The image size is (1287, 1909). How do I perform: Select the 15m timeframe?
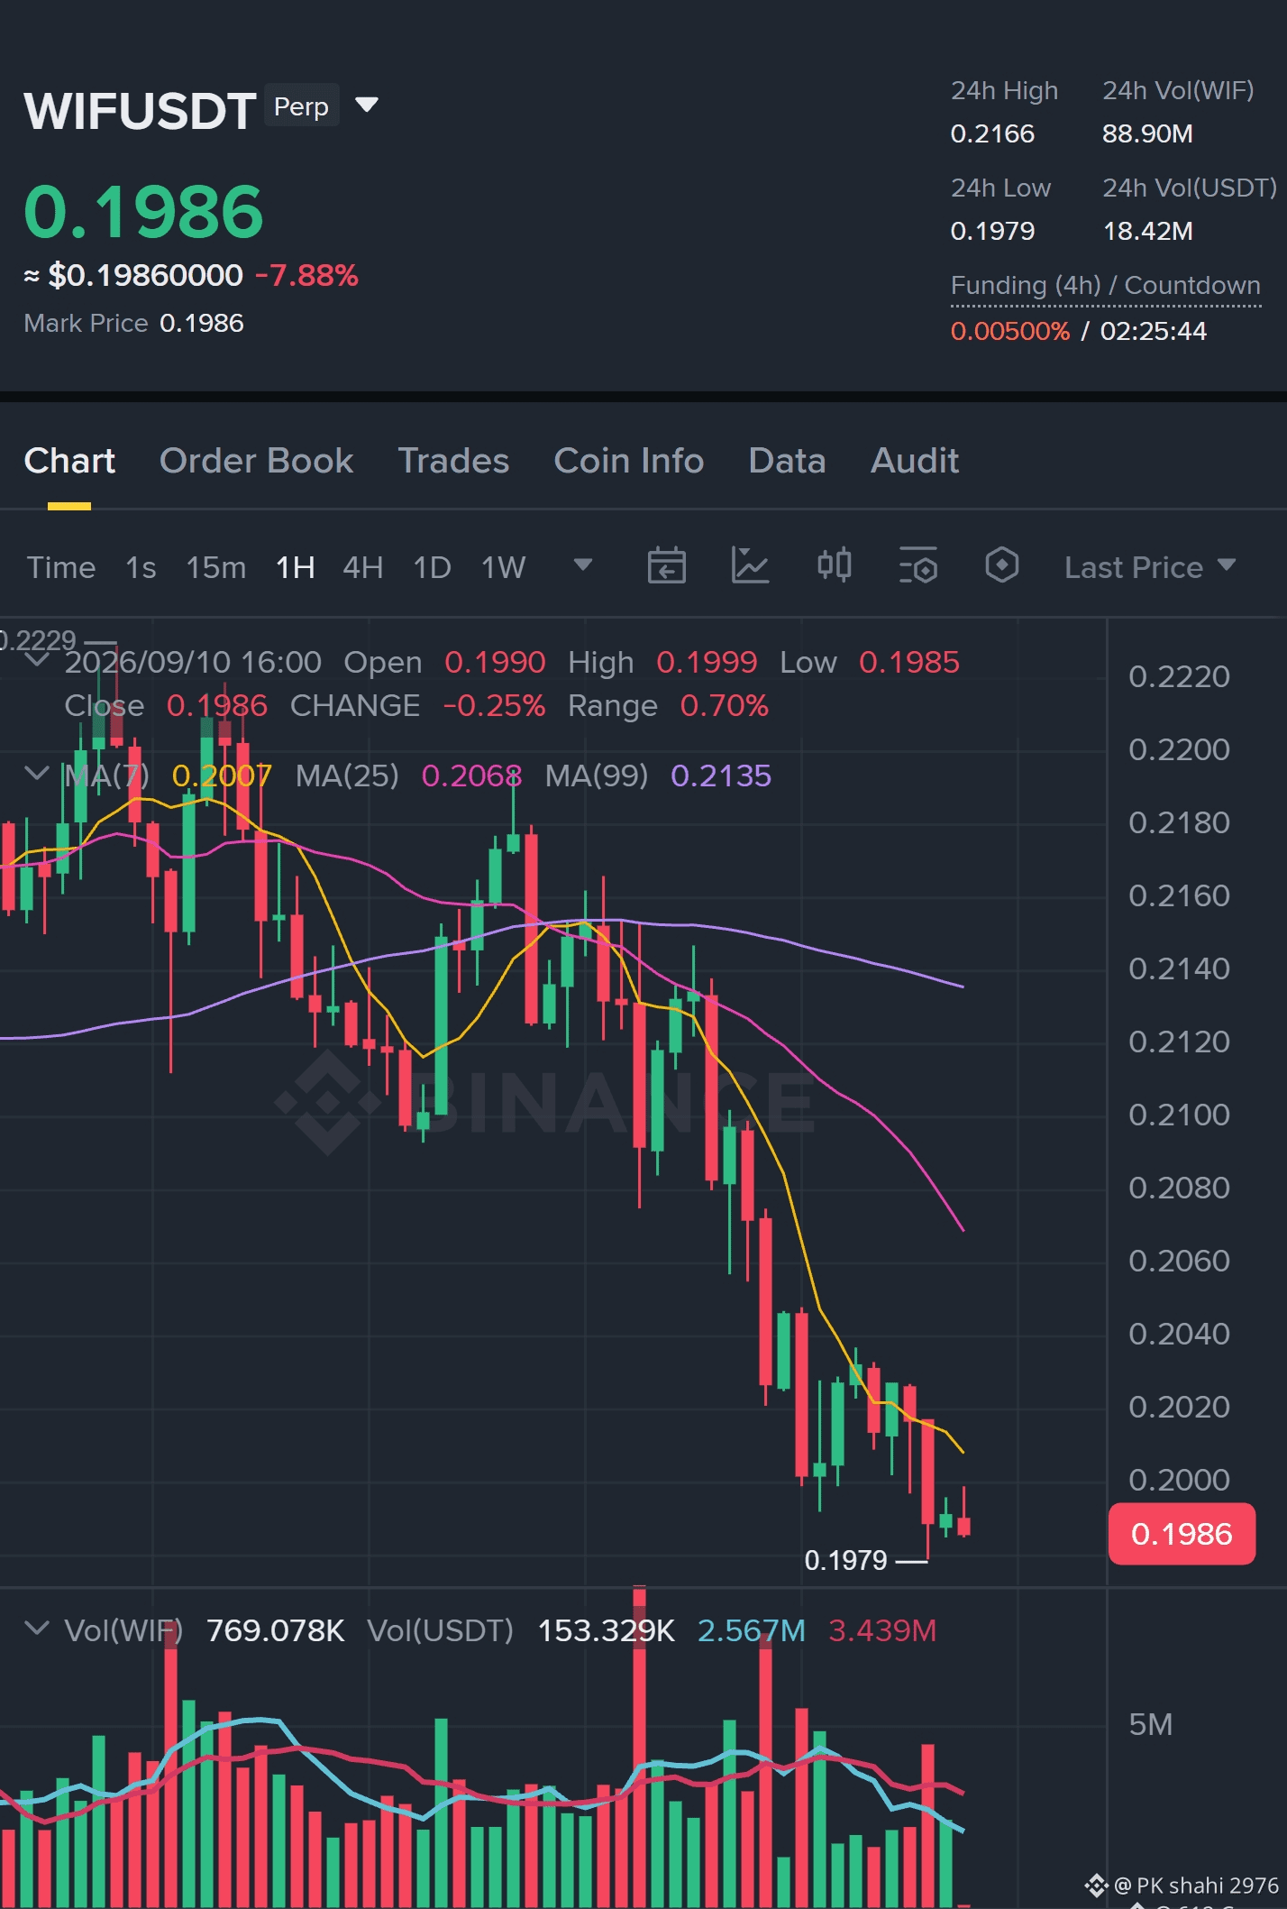point(216,567)
